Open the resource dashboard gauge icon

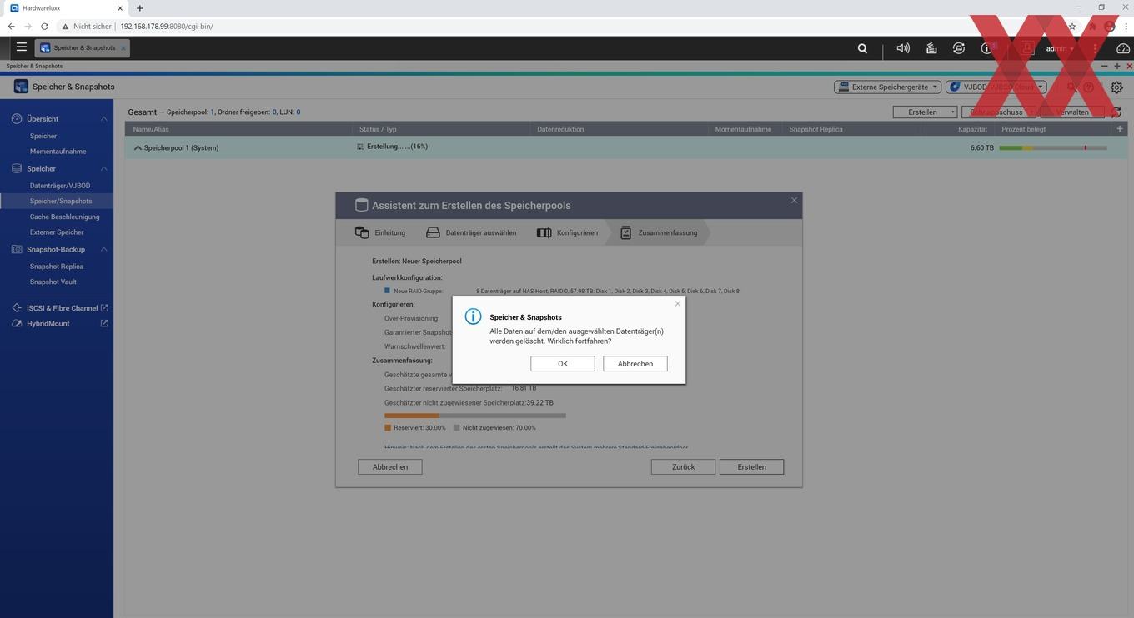[1122, 48]
